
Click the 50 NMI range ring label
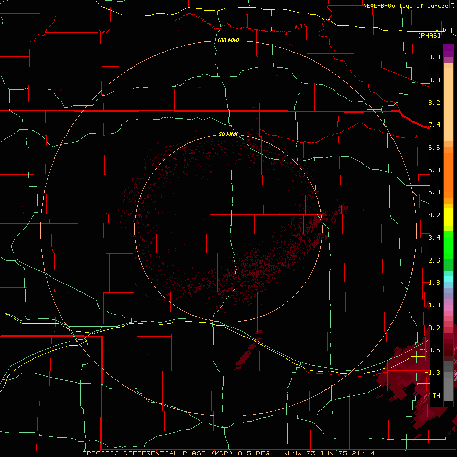click(x=228, y=134)
